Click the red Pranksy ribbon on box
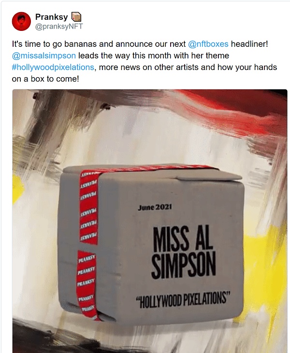Viewport: 290px width, 353px height. click(88, 243)
